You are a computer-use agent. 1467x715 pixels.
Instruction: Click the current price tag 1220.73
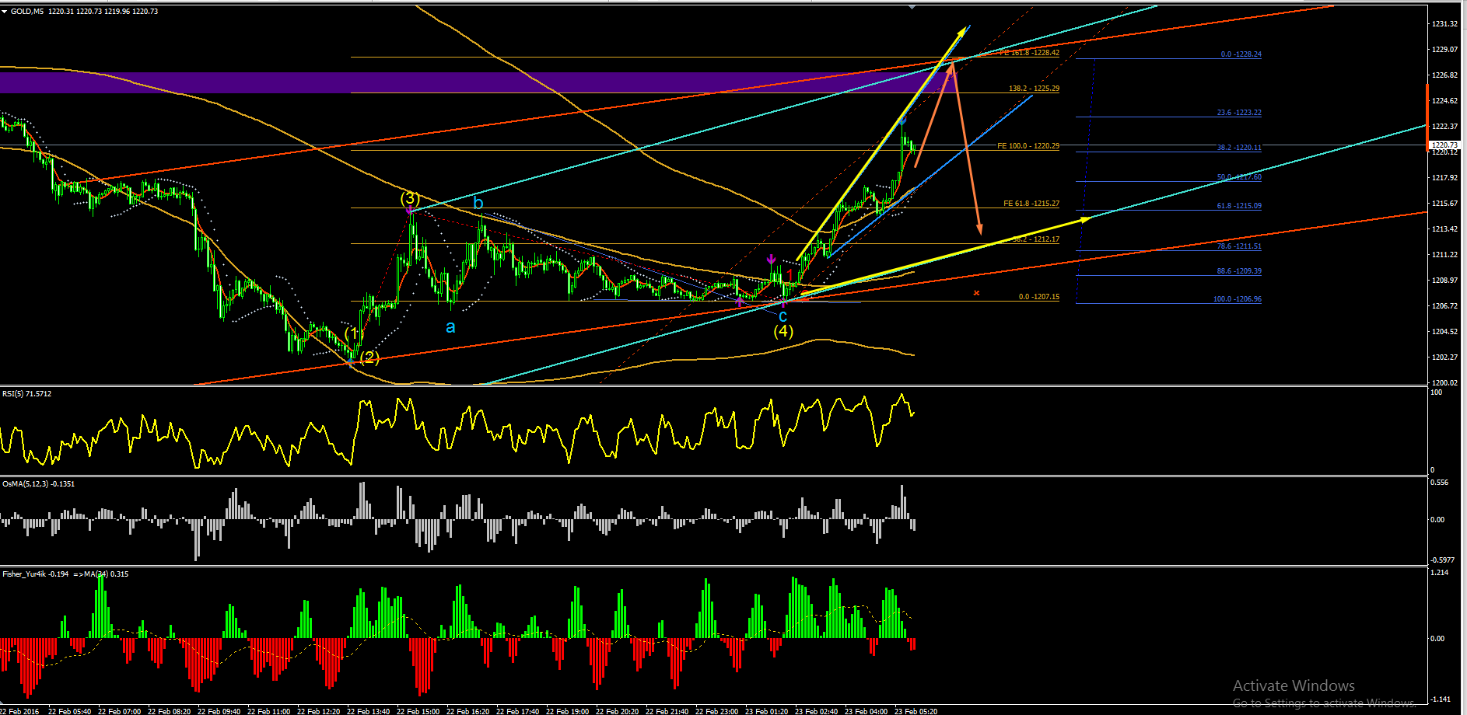(x=1445, y=145)
